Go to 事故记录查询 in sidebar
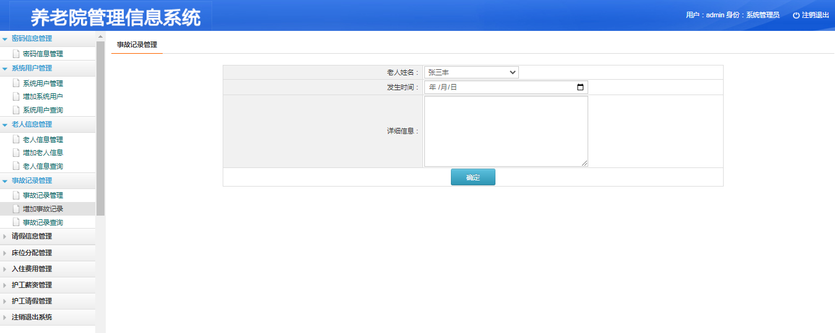The width and height of the screenshot is (835, 333). pyautogui.click(x=43, y=222)
